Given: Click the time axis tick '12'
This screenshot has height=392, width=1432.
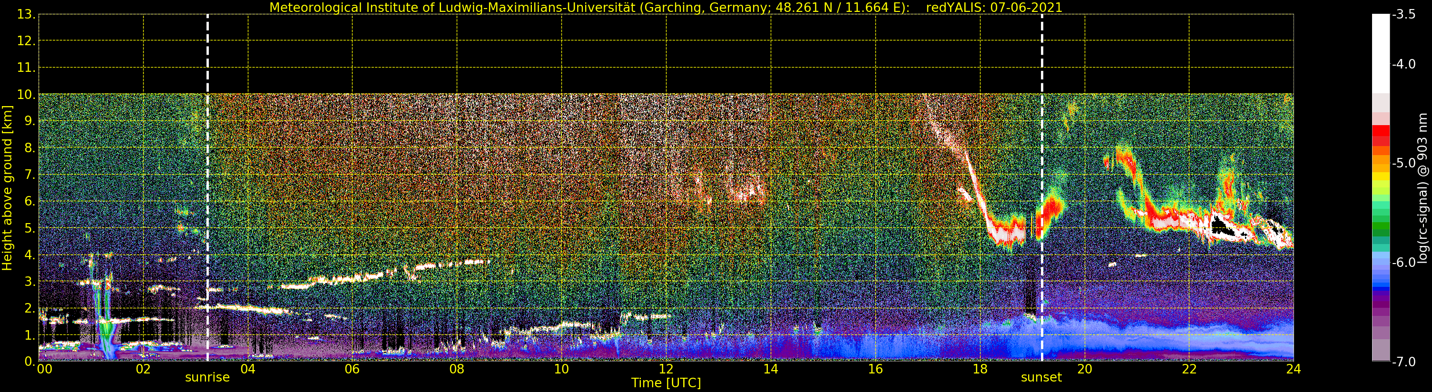Looking at the screenshot, I should pyautogui.click(x=666, y=369).
